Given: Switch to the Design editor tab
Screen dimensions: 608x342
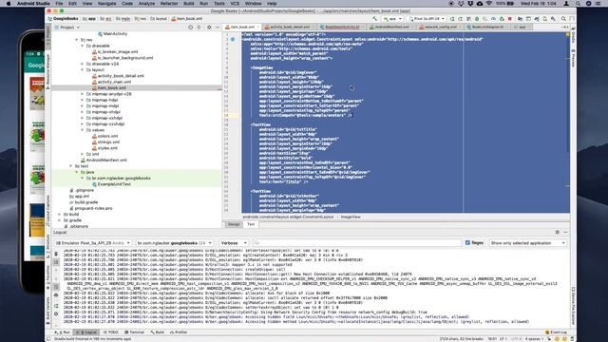Looking at the screenshot, I should [234, 224].
